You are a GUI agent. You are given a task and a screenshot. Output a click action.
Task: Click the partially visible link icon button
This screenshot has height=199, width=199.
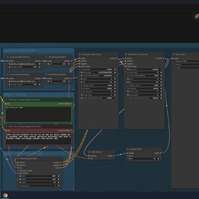197,16
